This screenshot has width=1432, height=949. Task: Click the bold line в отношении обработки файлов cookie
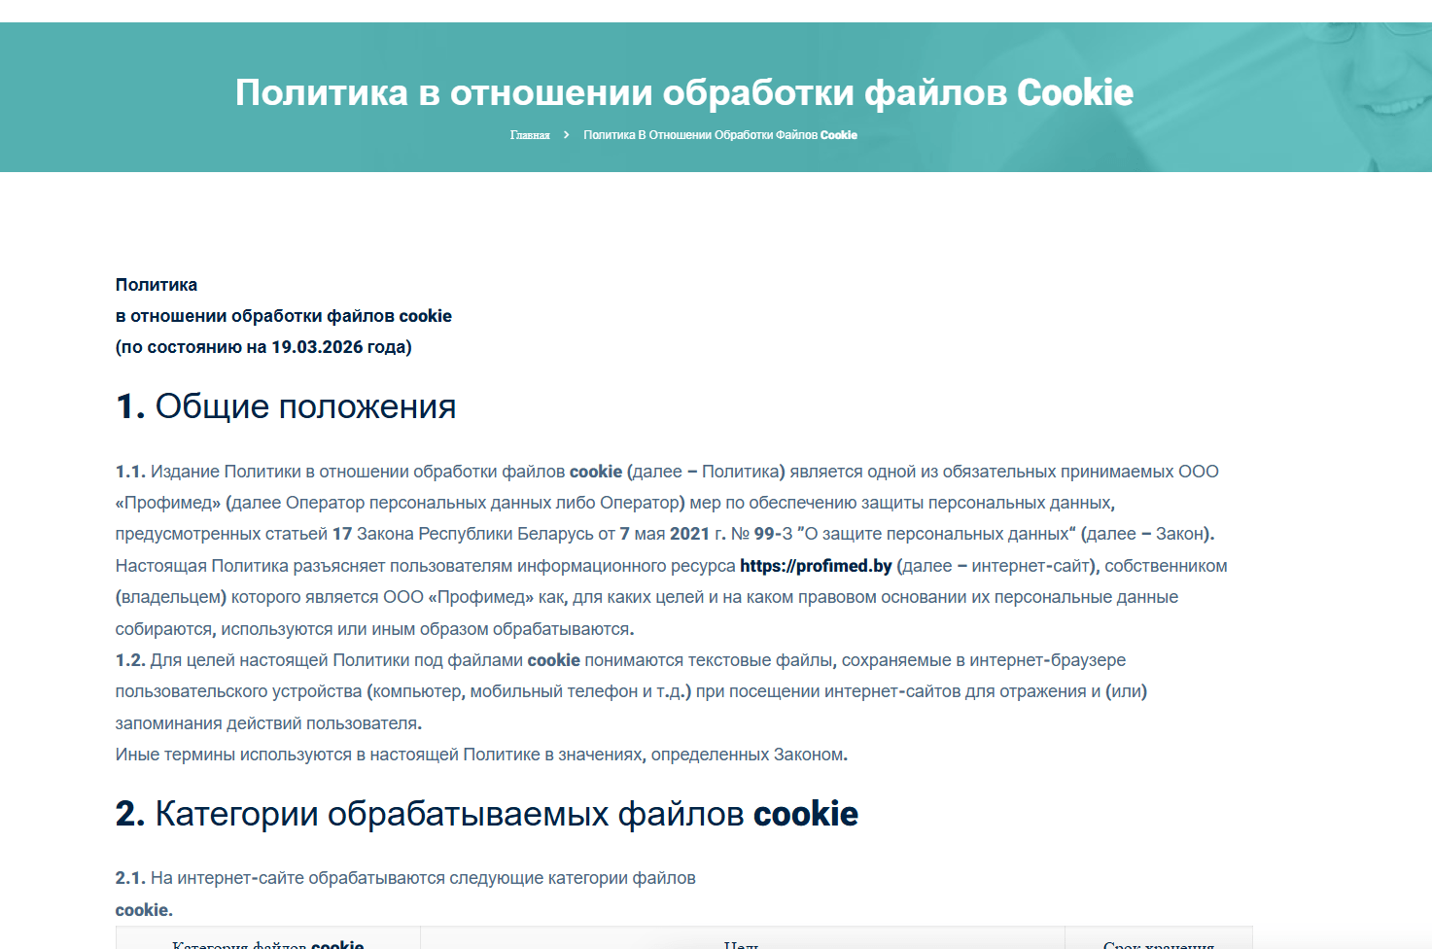tap(283, 316)
